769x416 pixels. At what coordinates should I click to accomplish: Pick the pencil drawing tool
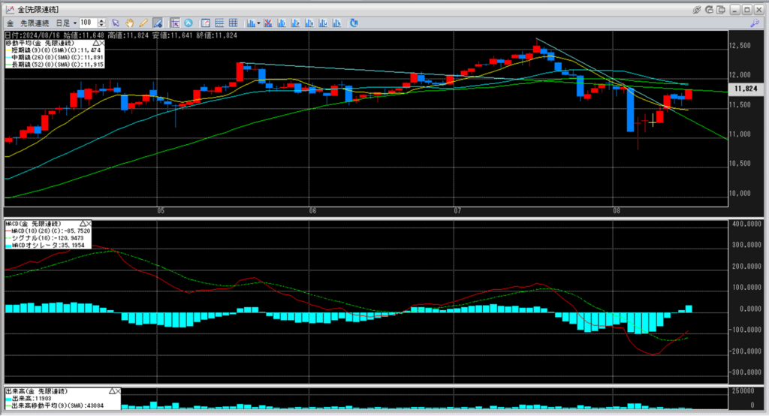143,23
